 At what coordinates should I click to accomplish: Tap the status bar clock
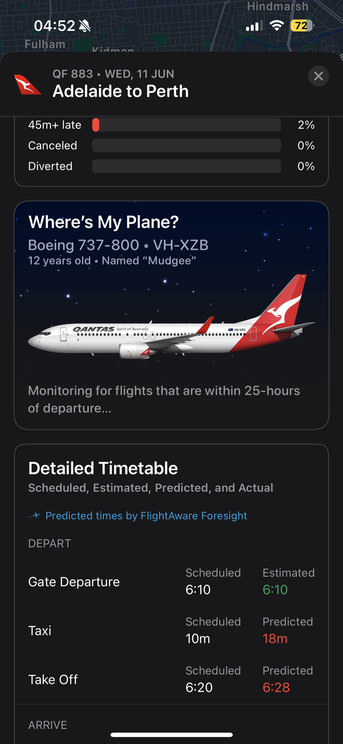pos(54,26)
